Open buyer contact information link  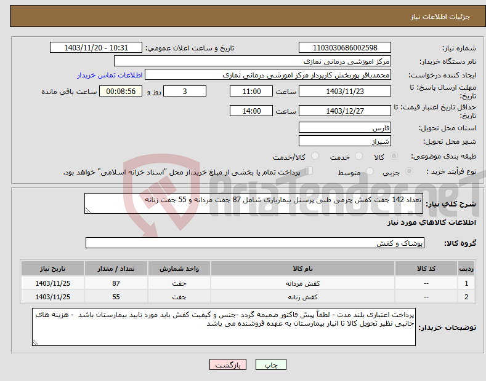point(110,75)
